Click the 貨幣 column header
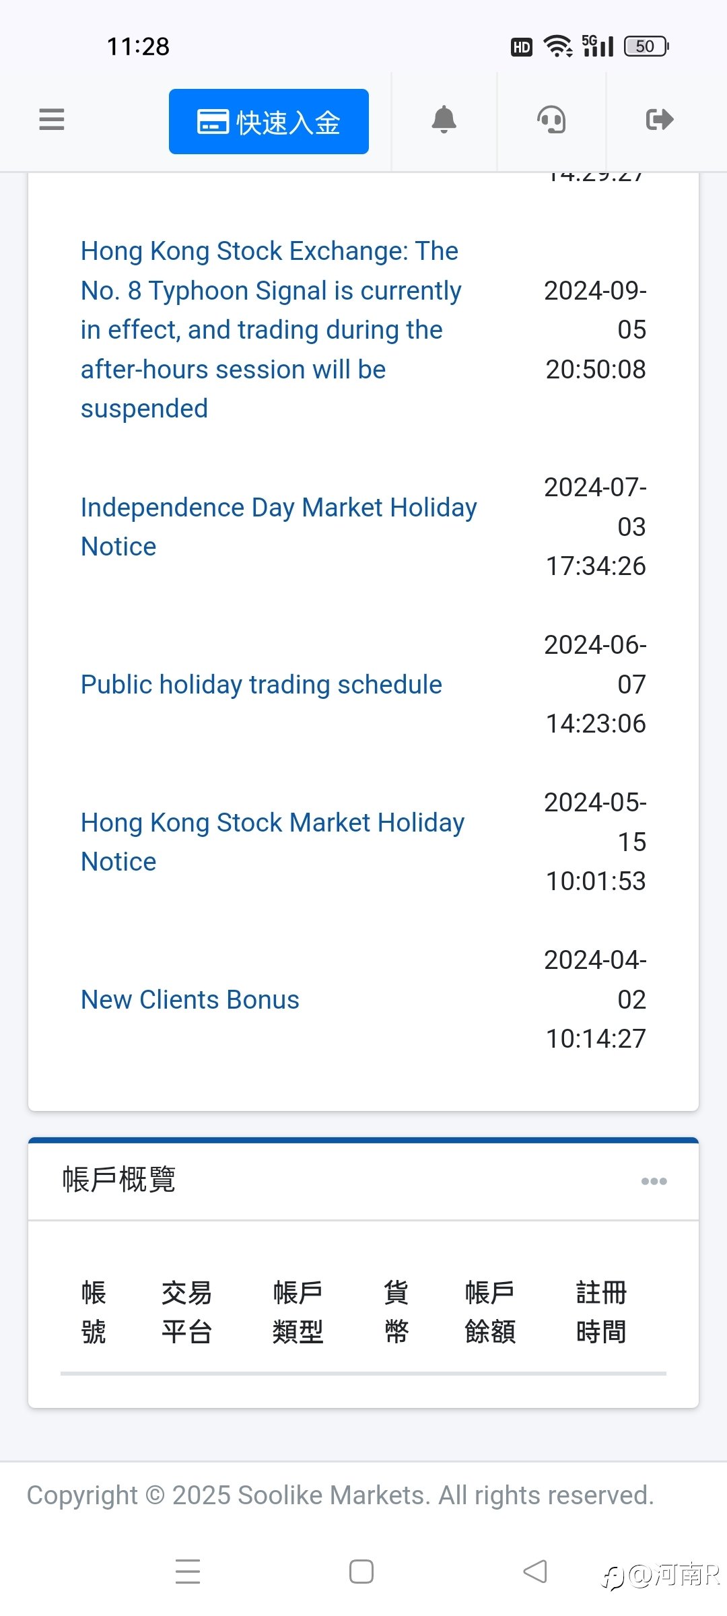 [x=396, y=1312]
